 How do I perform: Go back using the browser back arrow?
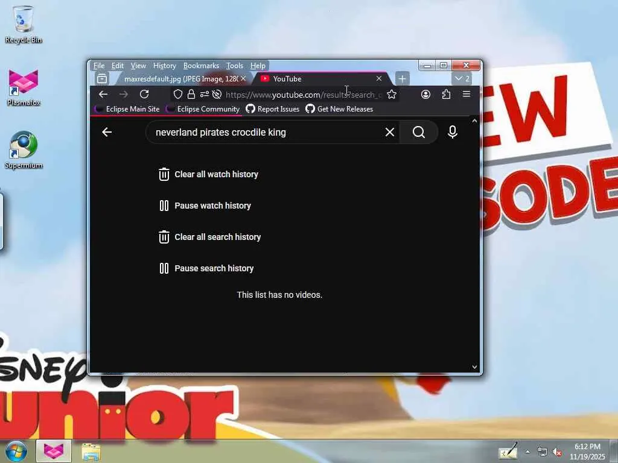click(x=103, y=95)
